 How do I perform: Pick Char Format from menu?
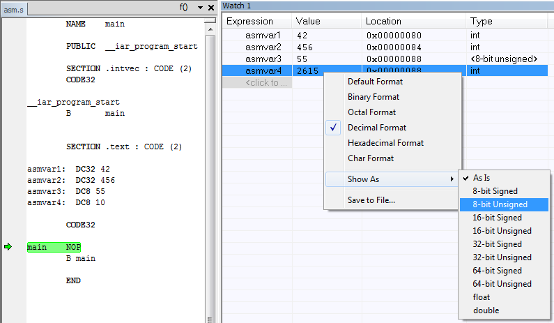click(x=370, y=158)
